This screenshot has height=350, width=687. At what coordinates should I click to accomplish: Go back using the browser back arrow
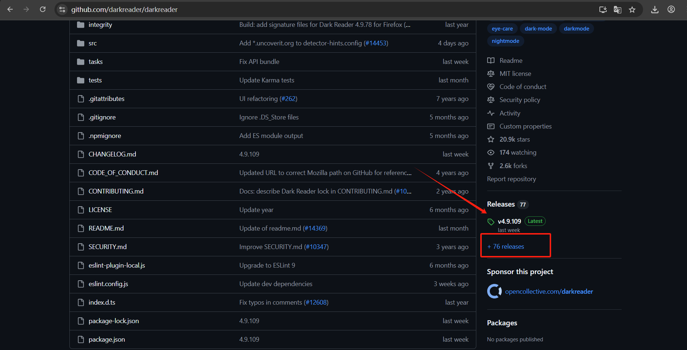click(x=10, y=9)
